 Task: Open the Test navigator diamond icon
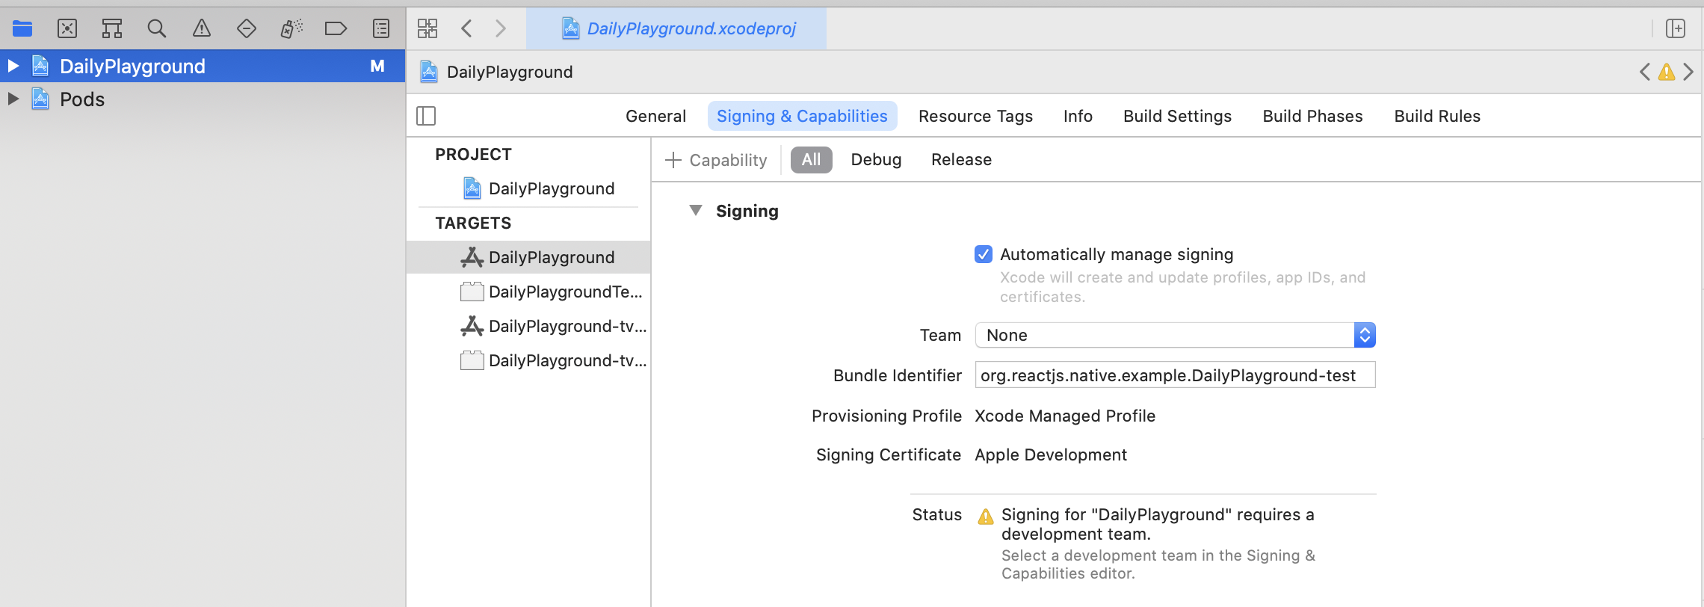click(247, 29)
